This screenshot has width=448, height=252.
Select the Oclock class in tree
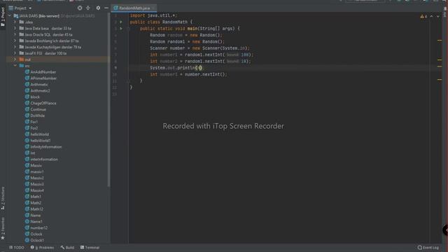(36, 234)
